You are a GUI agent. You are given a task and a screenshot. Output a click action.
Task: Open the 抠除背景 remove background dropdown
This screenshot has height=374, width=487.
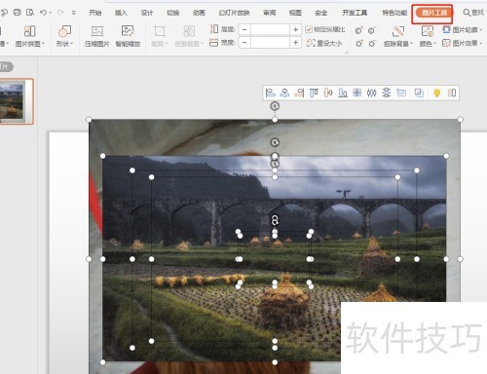click(398, 36)
